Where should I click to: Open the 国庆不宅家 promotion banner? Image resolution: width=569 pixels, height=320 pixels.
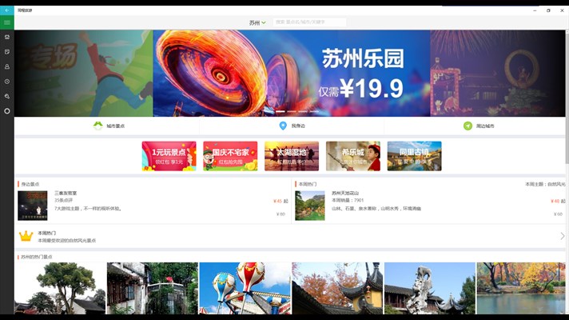pyautogui.click(x=230, y=156)
